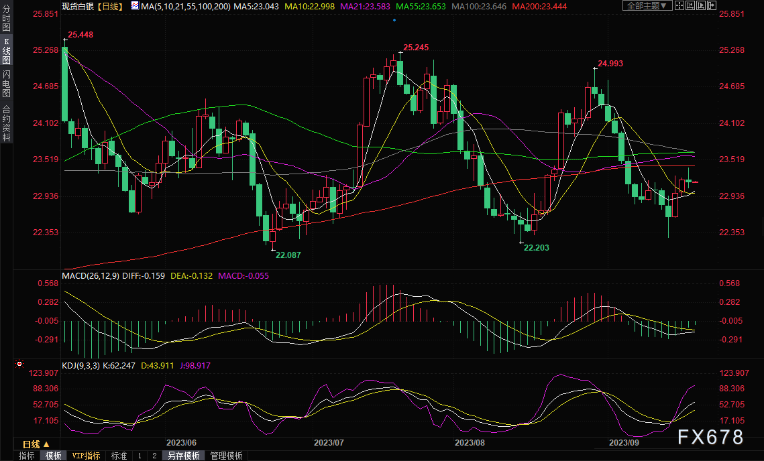764x461 pixels.
Task: Open the 闪电图 side tab
Action: (x=6, y=84)
